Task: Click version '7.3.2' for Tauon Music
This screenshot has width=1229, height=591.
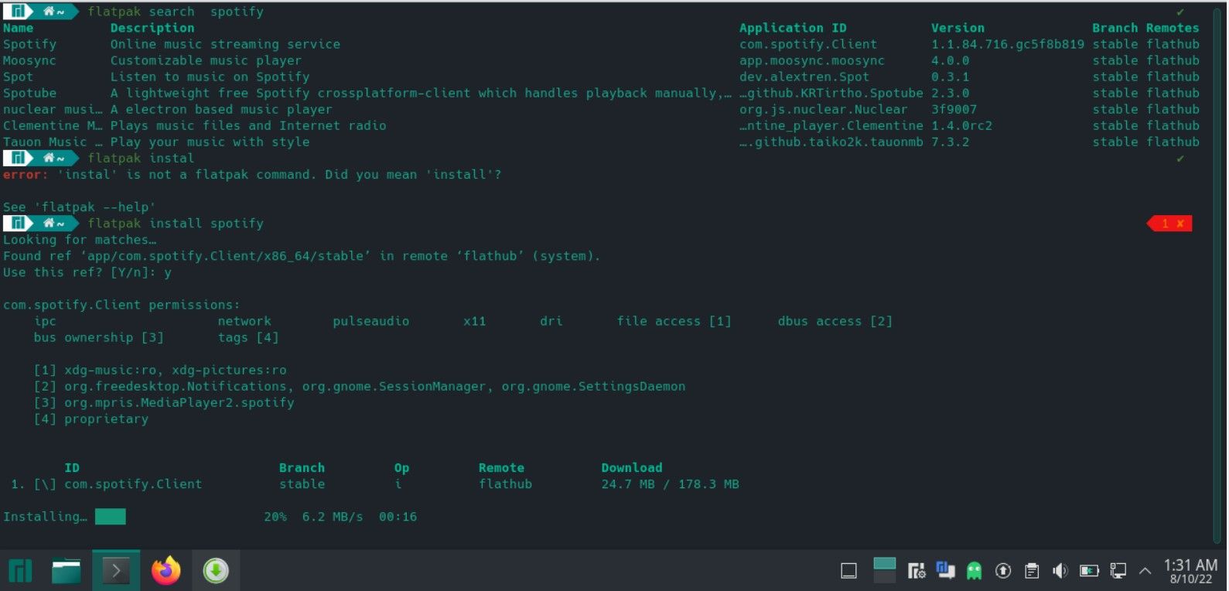Action: click(950, 142)
